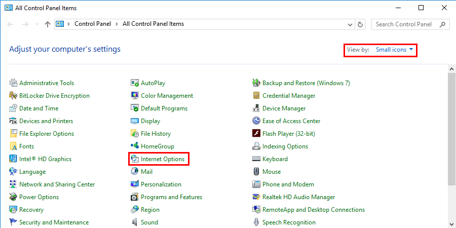Click the Ease of Access Center icon
This screenshot has height=228, width=456.
point(256,121)
